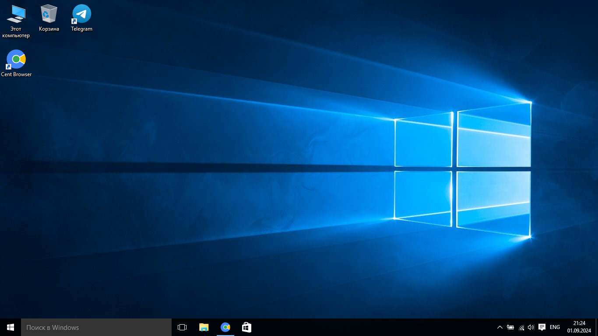Open the Telegram desktop shortcut

[81, 17]
